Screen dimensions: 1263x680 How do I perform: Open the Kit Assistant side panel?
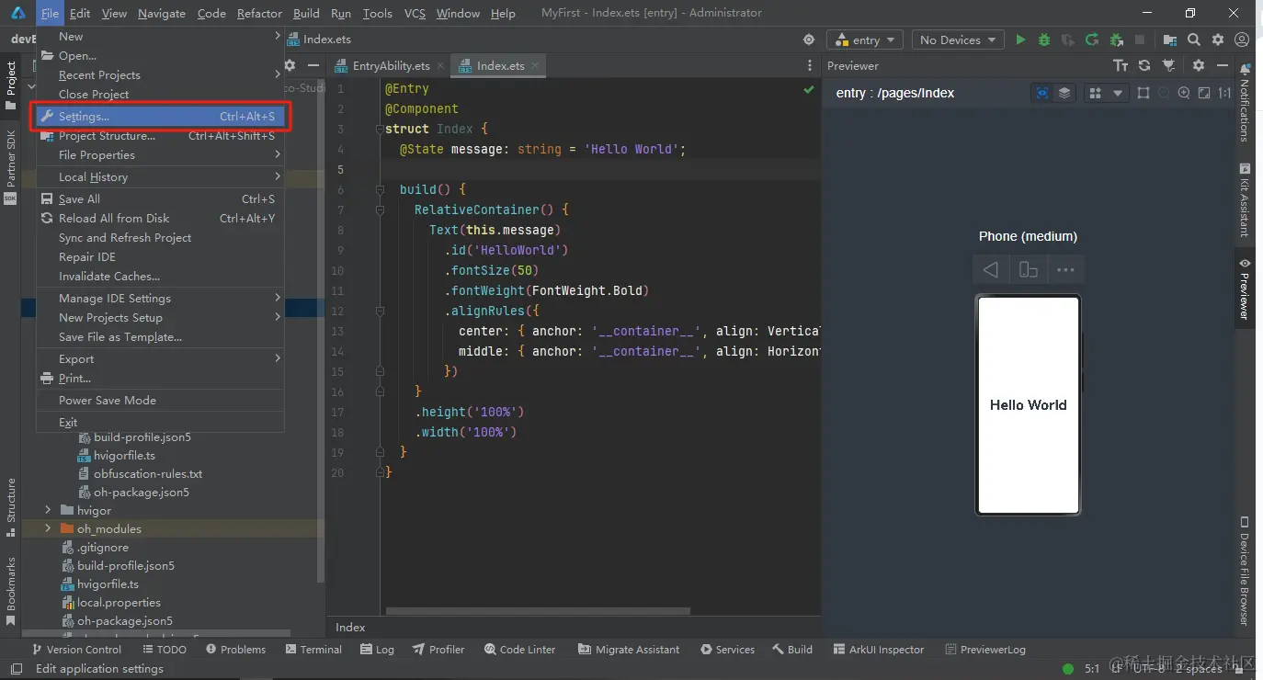click(1244, 199)
